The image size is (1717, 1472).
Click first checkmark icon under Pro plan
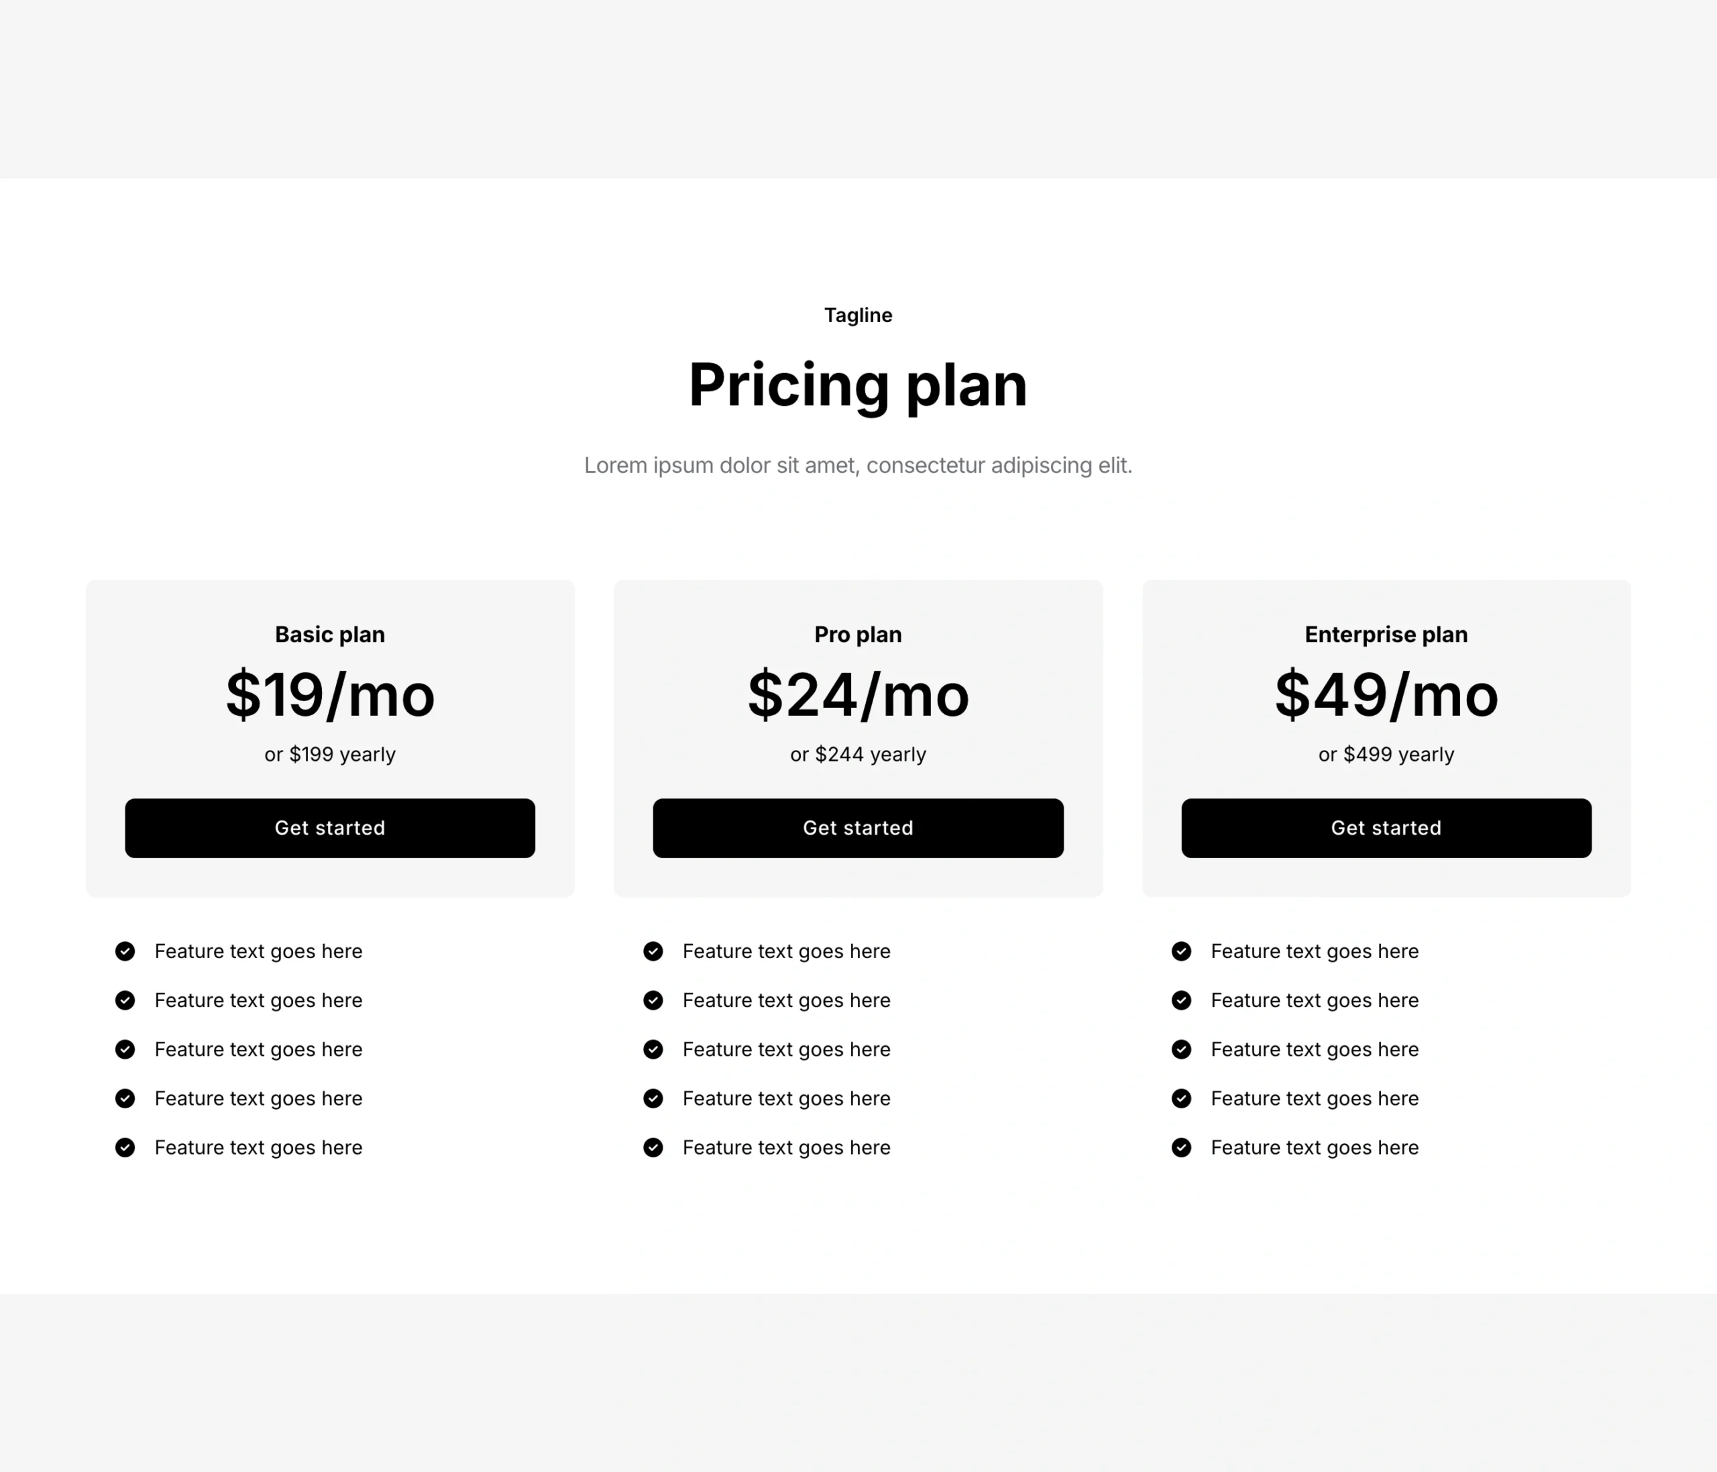tap(653, 951)
